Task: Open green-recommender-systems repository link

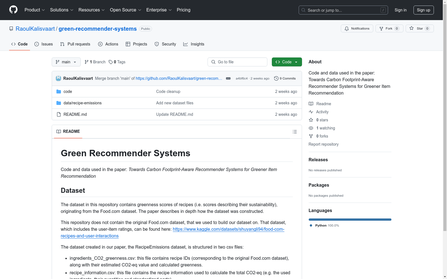Action: (98, 29)
